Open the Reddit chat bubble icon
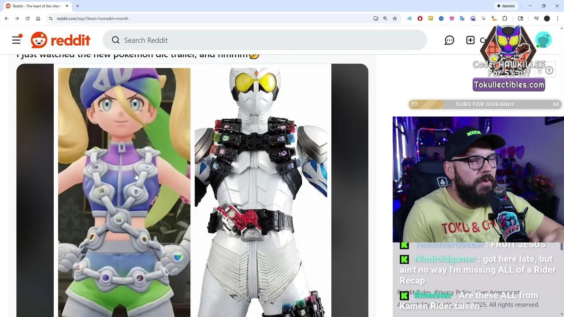The width and height of the screenshot is (564, 317). tap(449, 40)
